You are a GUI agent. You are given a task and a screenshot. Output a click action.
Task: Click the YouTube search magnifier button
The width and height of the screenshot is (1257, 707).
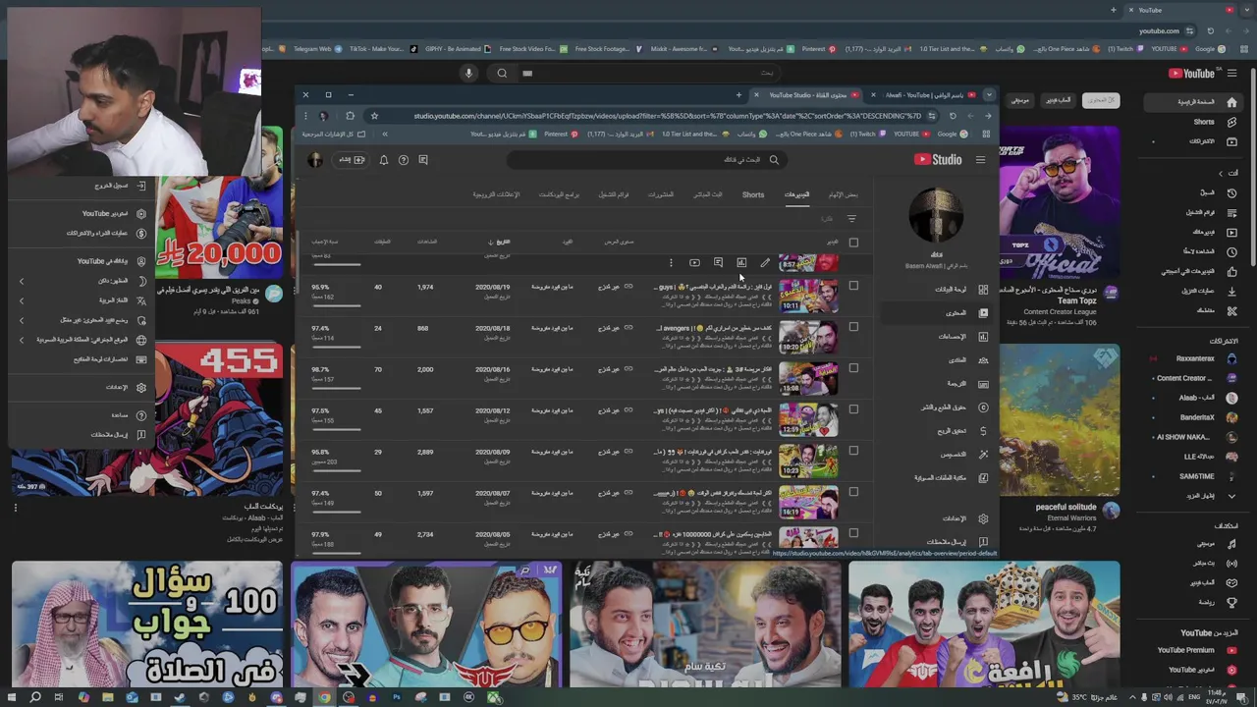point(502,73)
